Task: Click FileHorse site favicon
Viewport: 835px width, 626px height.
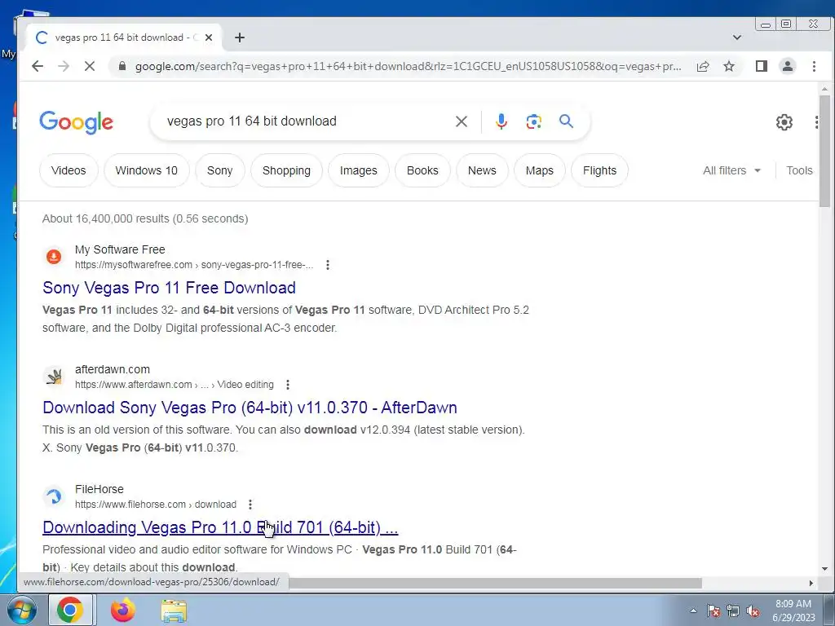Action: (53, 496)
